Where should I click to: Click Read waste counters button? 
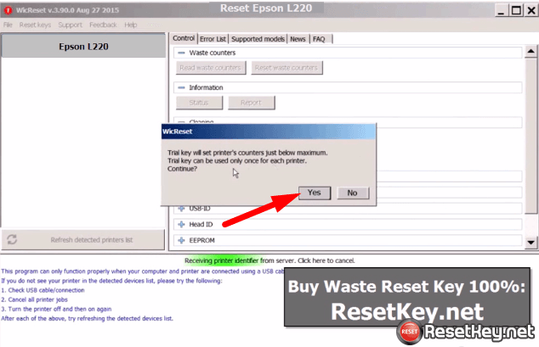pos(211,68)
